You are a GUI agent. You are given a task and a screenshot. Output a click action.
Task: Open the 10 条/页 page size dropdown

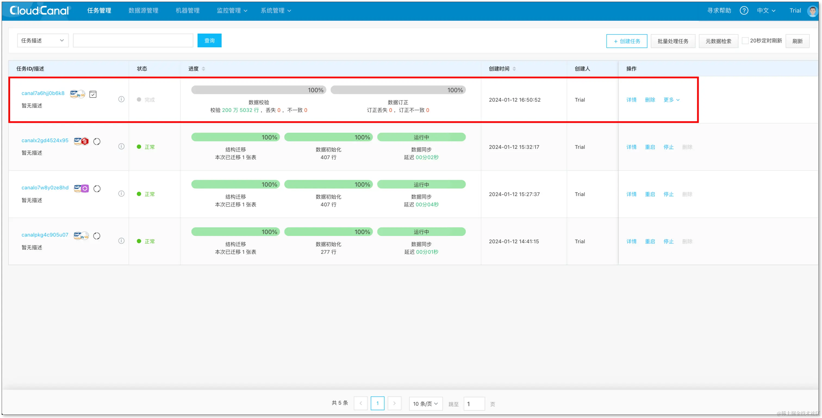(x=426, y=404)
